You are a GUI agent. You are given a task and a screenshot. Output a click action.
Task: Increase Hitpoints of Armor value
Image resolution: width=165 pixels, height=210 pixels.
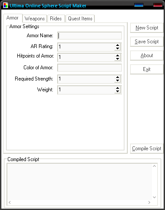point(117,55)
